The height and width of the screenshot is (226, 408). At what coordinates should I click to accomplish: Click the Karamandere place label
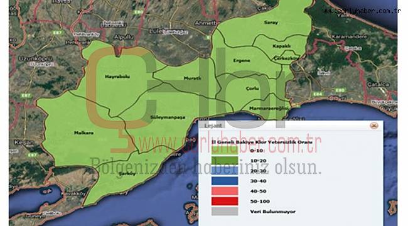click(349, 36)
